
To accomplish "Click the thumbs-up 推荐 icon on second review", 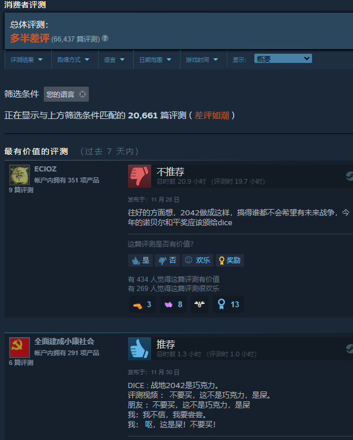I will coord(140,349).
